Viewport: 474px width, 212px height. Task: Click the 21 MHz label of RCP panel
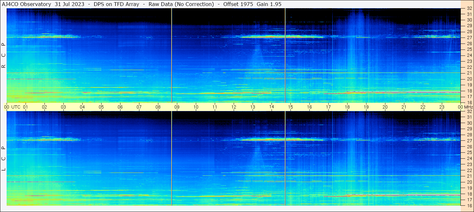pyautogui.click(x=469, y=73)
